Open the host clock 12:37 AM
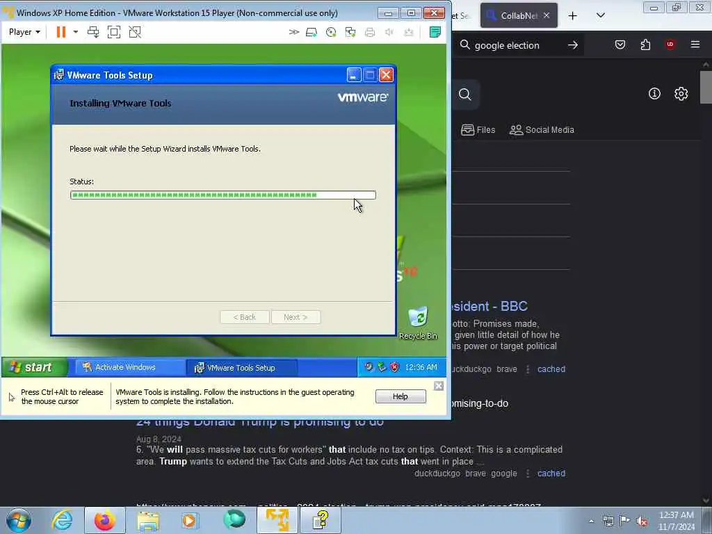This screenshot has height=534, width=712. click(677, 521)
